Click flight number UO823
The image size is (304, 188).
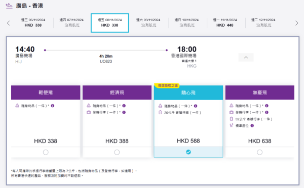tap(106, 61)
